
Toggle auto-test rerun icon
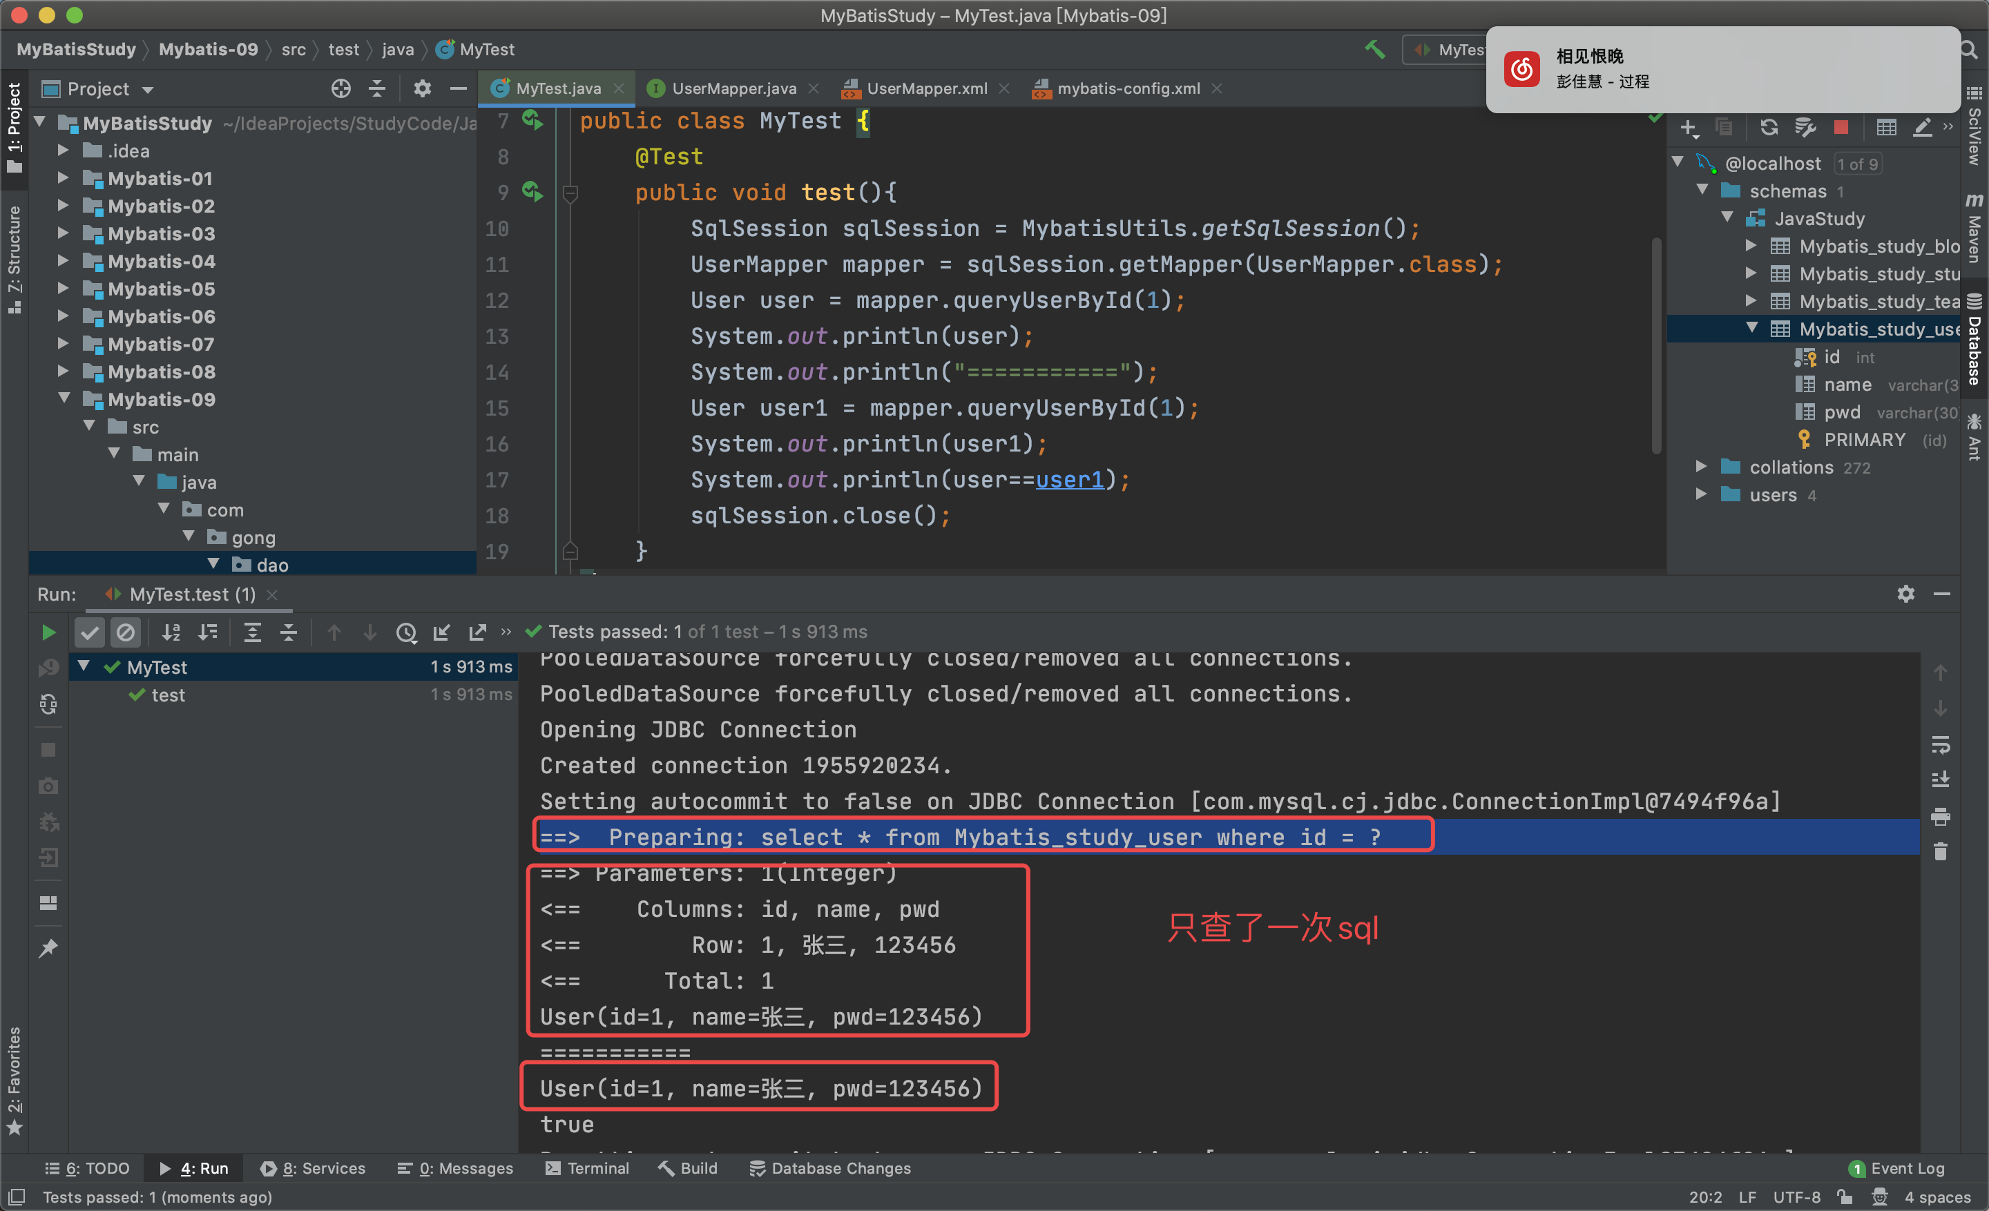pos(48,704)
